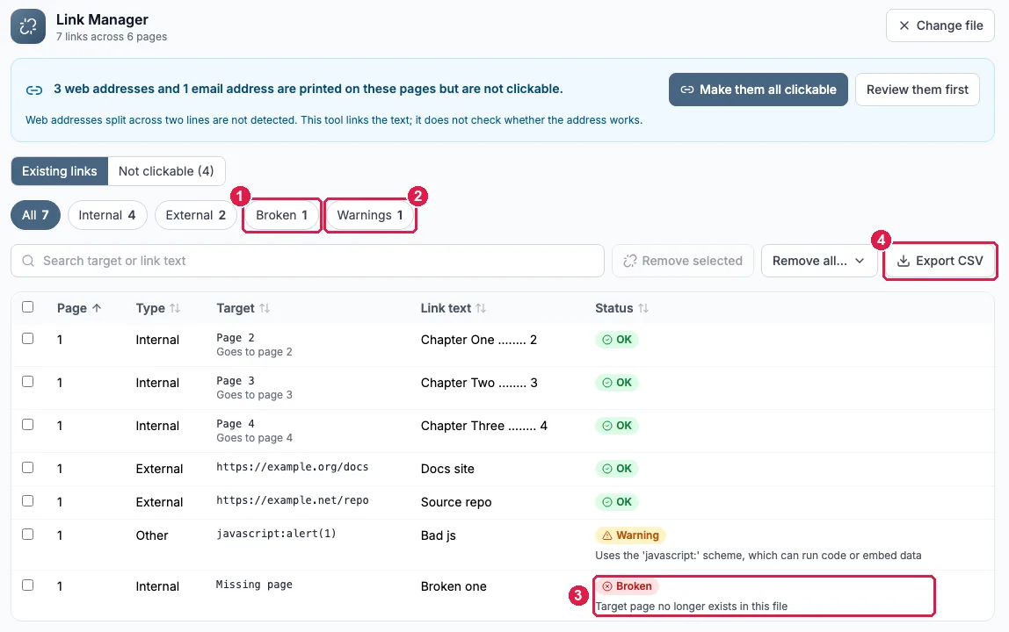Screen dimensions: 1009x632
Task: Click the Chapter Three ........ 4 link text
Action: [x=484, y=426]
